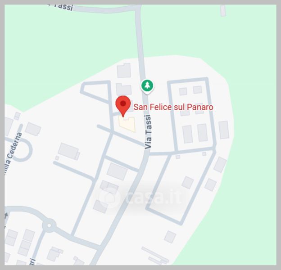281x270 pixels.
Task: Click the roundabout at bottom-left of map
Action: pos(49,225)
